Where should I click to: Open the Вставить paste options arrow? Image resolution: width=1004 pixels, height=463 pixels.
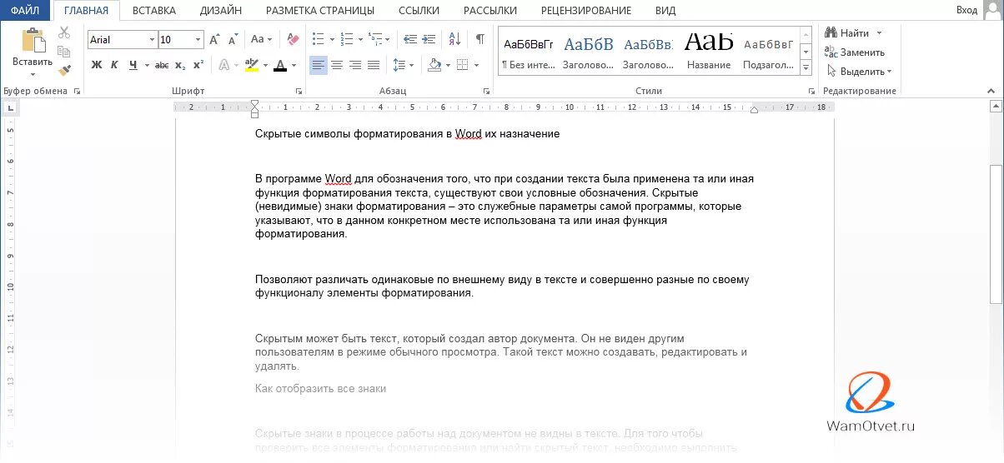(x=33, y=73)
